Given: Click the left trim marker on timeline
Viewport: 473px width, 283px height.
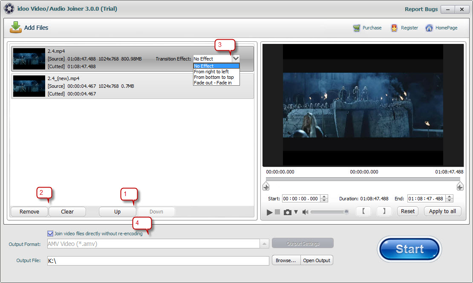Looking at the screenshot, I should (x=266, y=186).
